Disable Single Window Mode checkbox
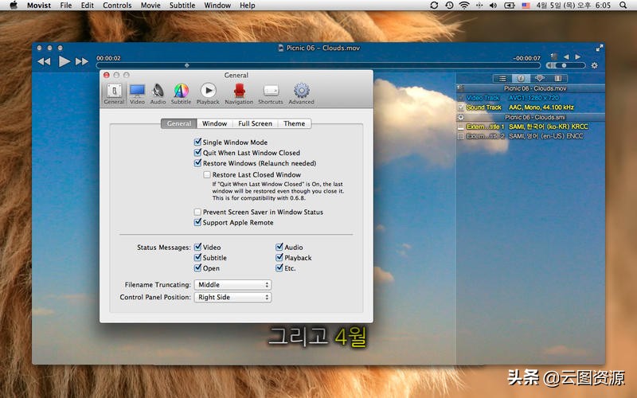This screenshot has height=398, width=637. tap(197, 142)
